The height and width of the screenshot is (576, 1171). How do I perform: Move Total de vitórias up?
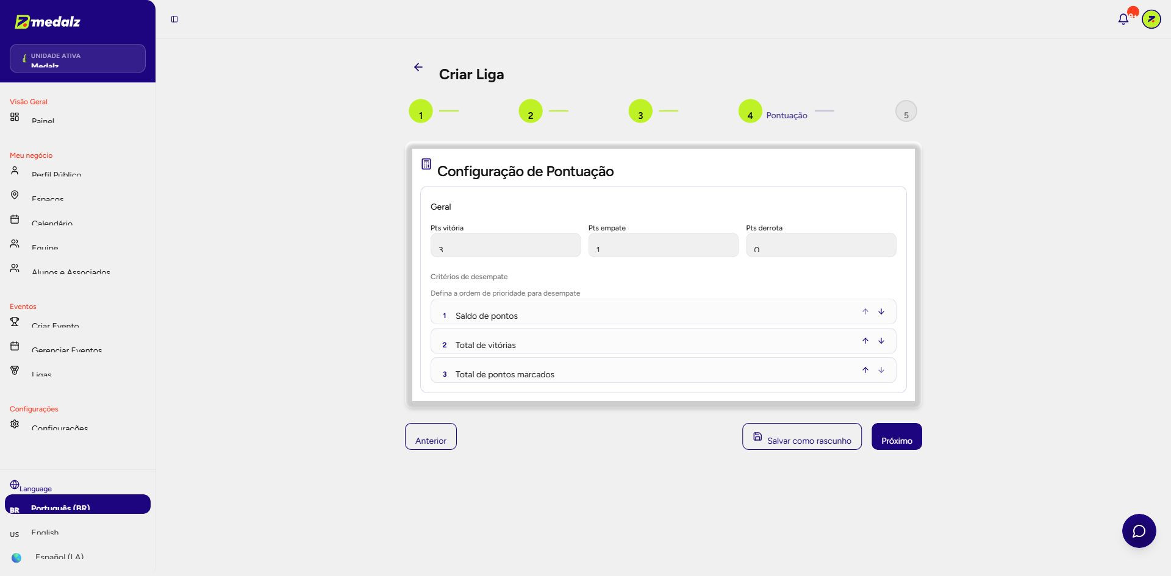[x=865, y=341]
